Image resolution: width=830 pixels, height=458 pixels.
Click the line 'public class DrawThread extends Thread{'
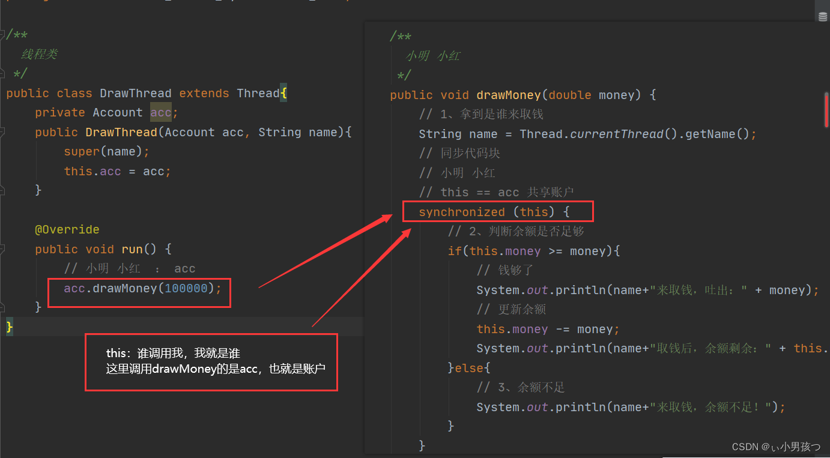click(147, 93)
